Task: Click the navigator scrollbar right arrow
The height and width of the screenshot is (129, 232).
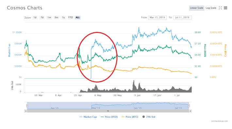Action: pyautogui.click(x=190, y=111)
